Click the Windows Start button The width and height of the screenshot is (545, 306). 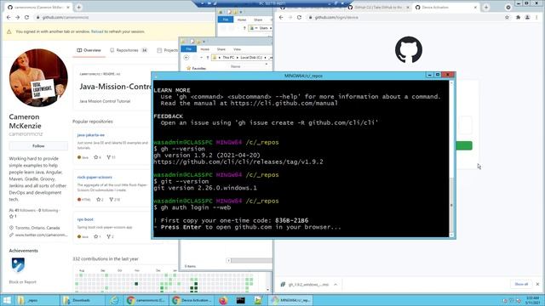(x=7, y=300)
